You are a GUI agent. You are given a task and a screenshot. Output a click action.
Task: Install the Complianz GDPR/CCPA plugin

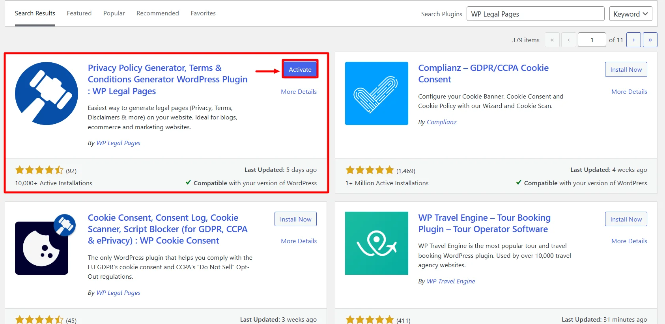[626, 69]
